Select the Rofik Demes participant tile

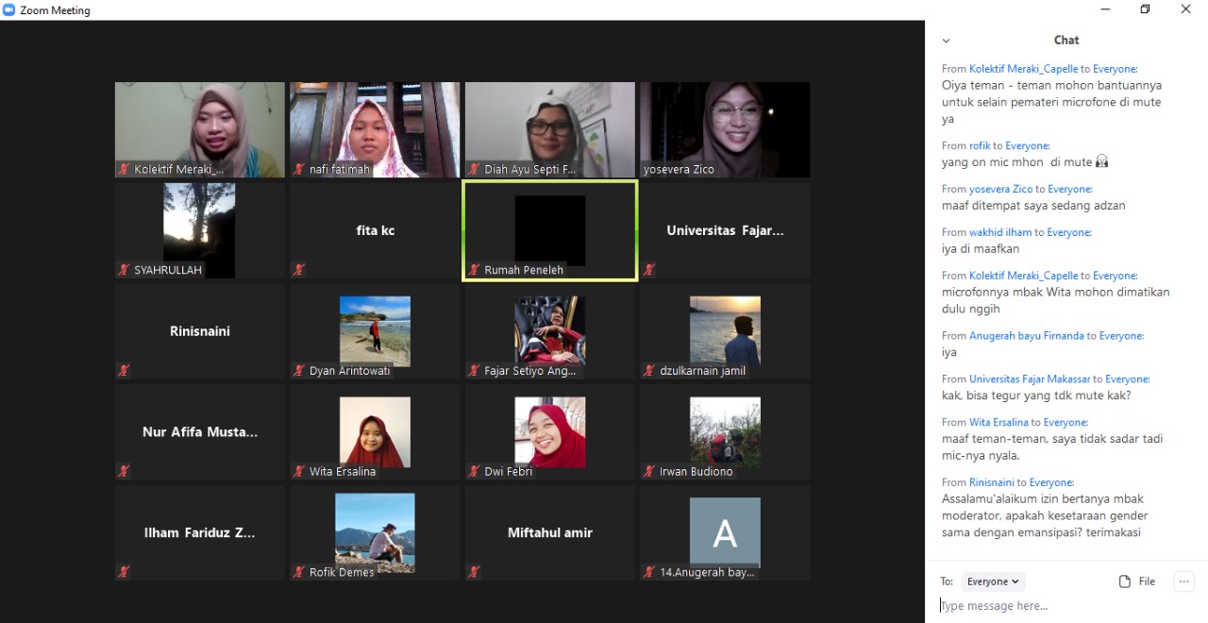click(x=375, y=532)
